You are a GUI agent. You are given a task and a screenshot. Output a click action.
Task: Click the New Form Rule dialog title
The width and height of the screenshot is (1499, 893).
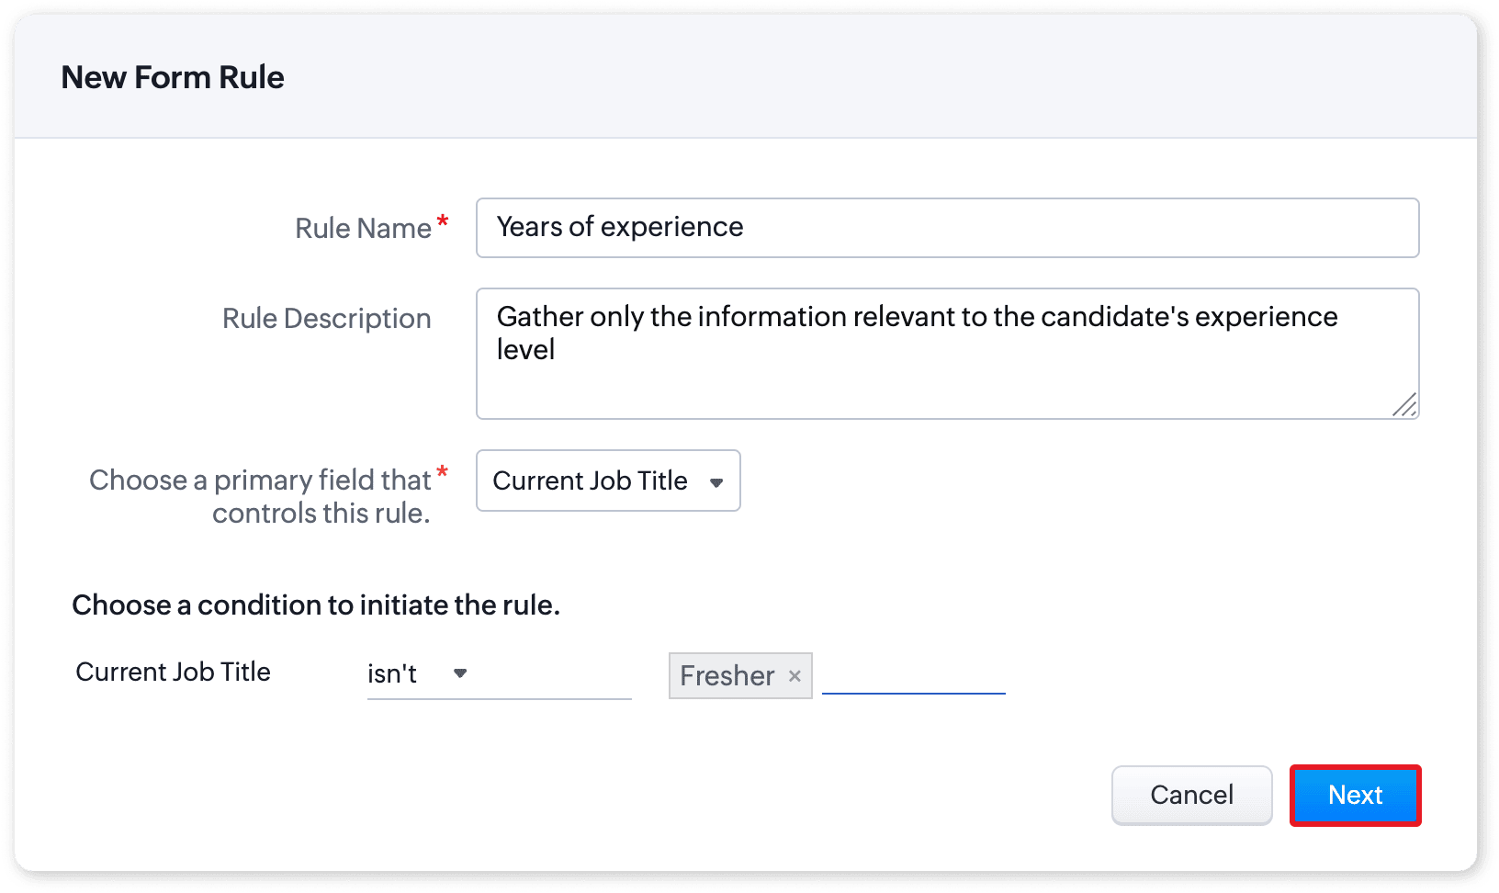(173, 78)
